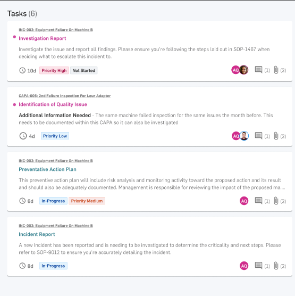Open comments icon on Investigation Report task
The image size is (295, 296).
point(258,70)
